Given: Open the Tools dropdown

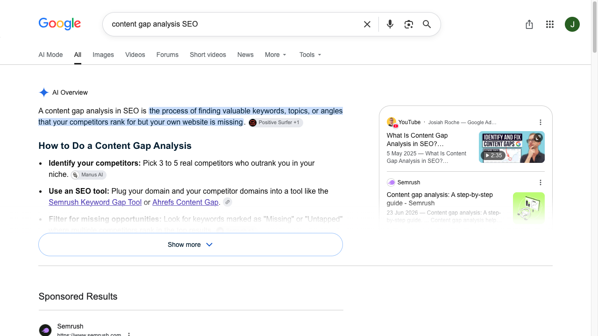Looking at the screenshot, I should point(311,55).
